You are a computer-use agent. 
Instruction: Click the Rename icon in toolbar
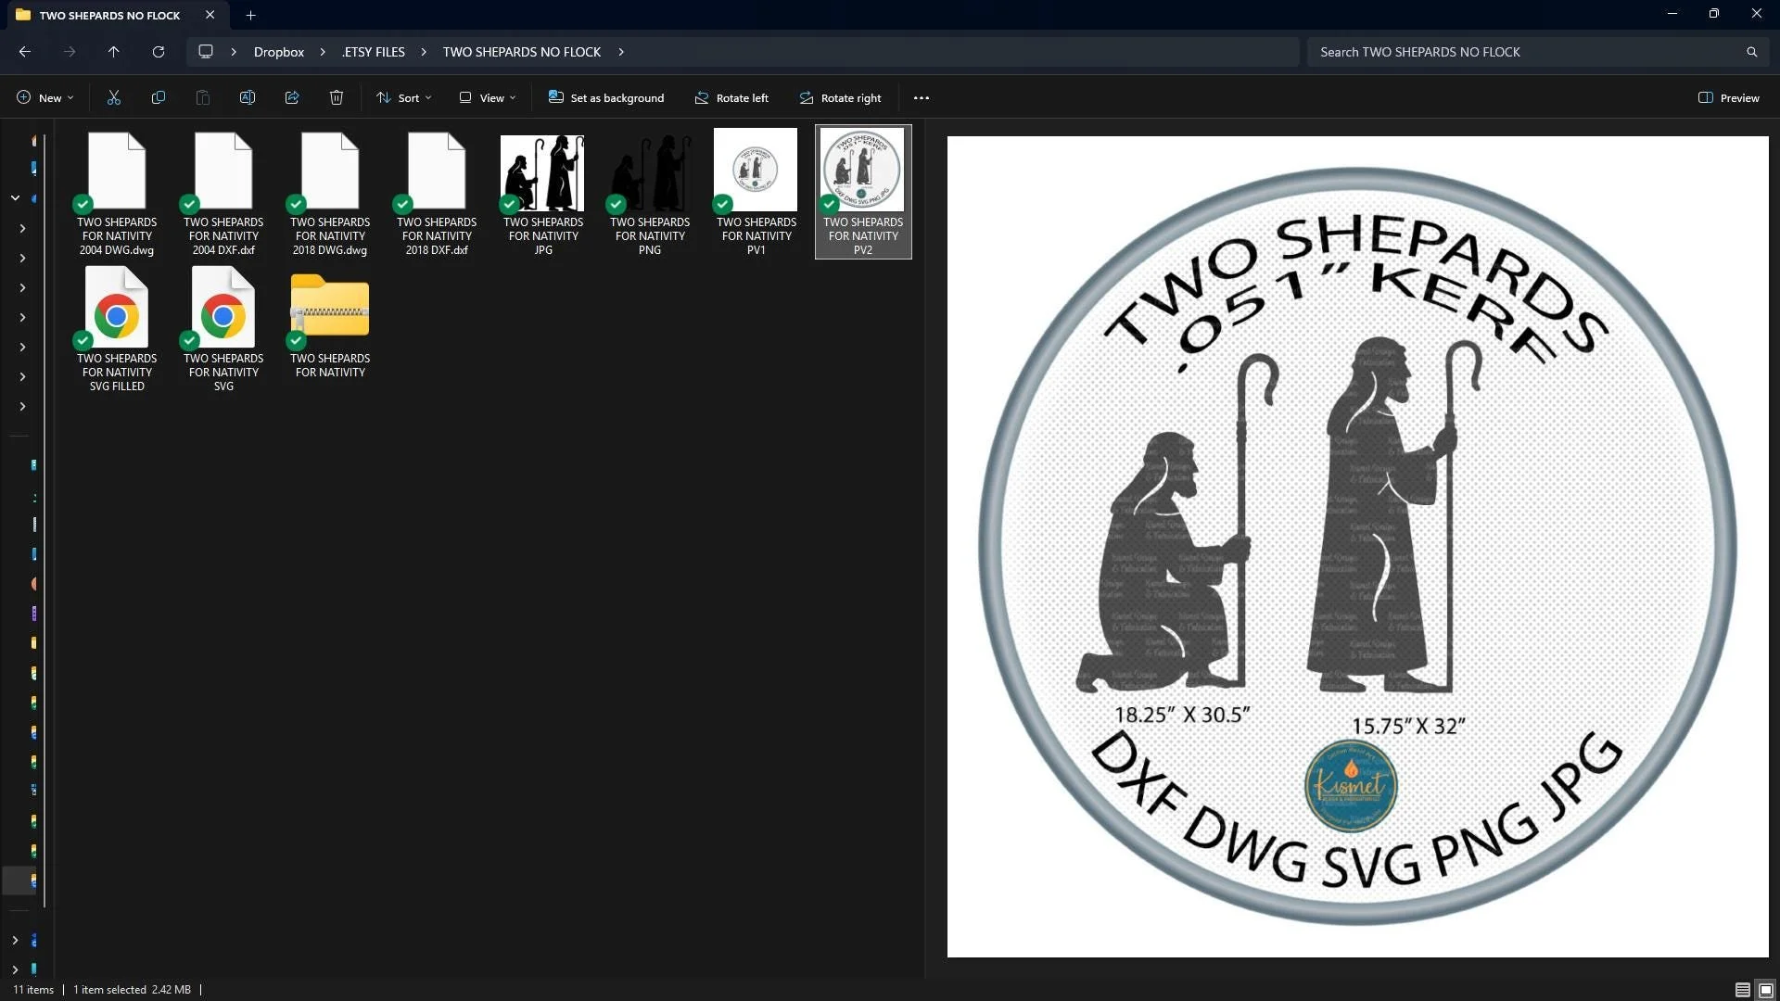tap(248, 97)
